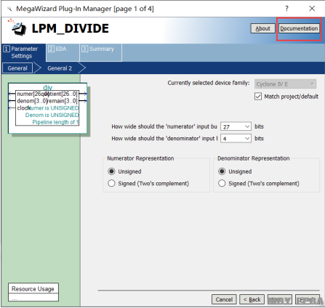Click the title bar wizard wand icon
This screenshot has height=308, width=325.
(9, 9)
